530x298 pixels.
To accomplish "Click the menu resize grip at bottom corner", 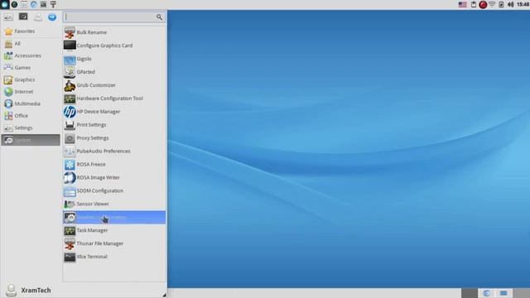I will pos(164,295).
